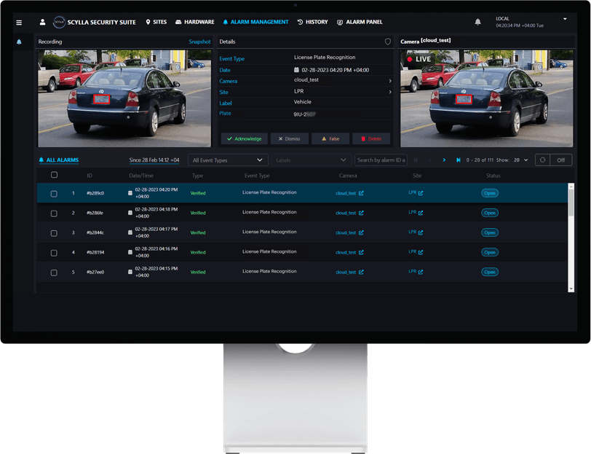
Task: Acknowledge the selected alarm
Action: click(x=245, y=138)
